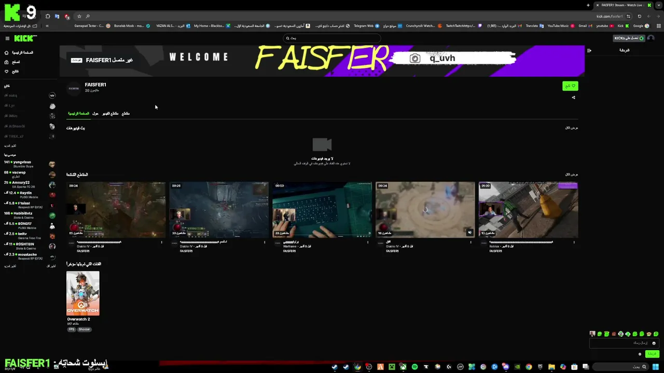
Task: Collapse the chat panel icon
Action: 589,50
